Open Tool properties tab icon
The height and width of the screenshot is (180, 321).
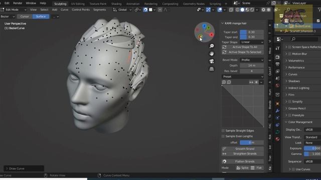(x=277, y=48)
